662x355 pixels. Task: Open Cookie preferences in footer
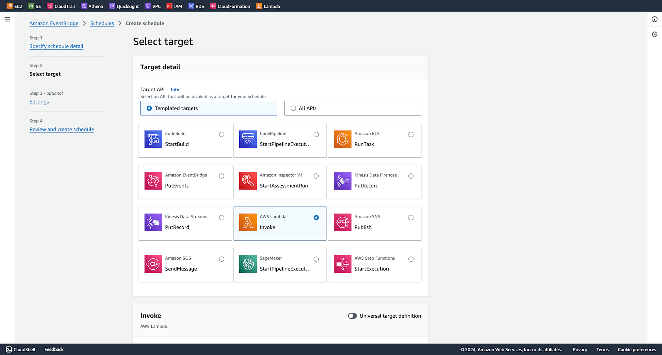(x=637, y=349)
